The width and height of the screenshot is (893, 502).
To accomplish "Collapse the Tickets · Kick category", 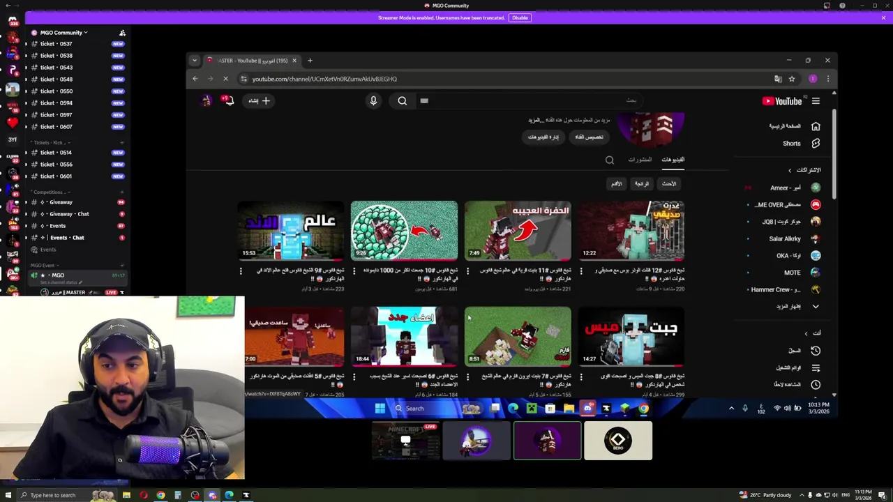I will [50, 142].
